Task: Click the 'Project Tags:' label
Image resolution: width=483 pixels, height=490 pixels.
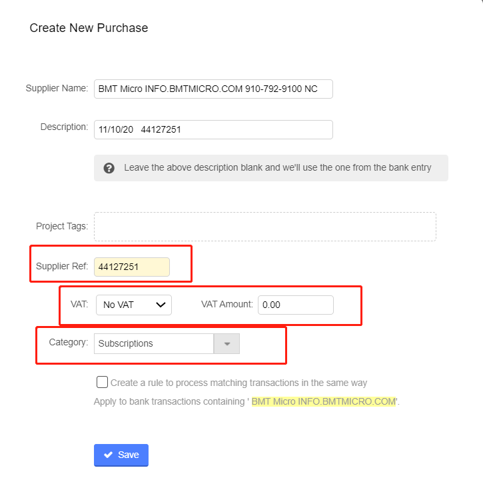Action: pos(62,226)
